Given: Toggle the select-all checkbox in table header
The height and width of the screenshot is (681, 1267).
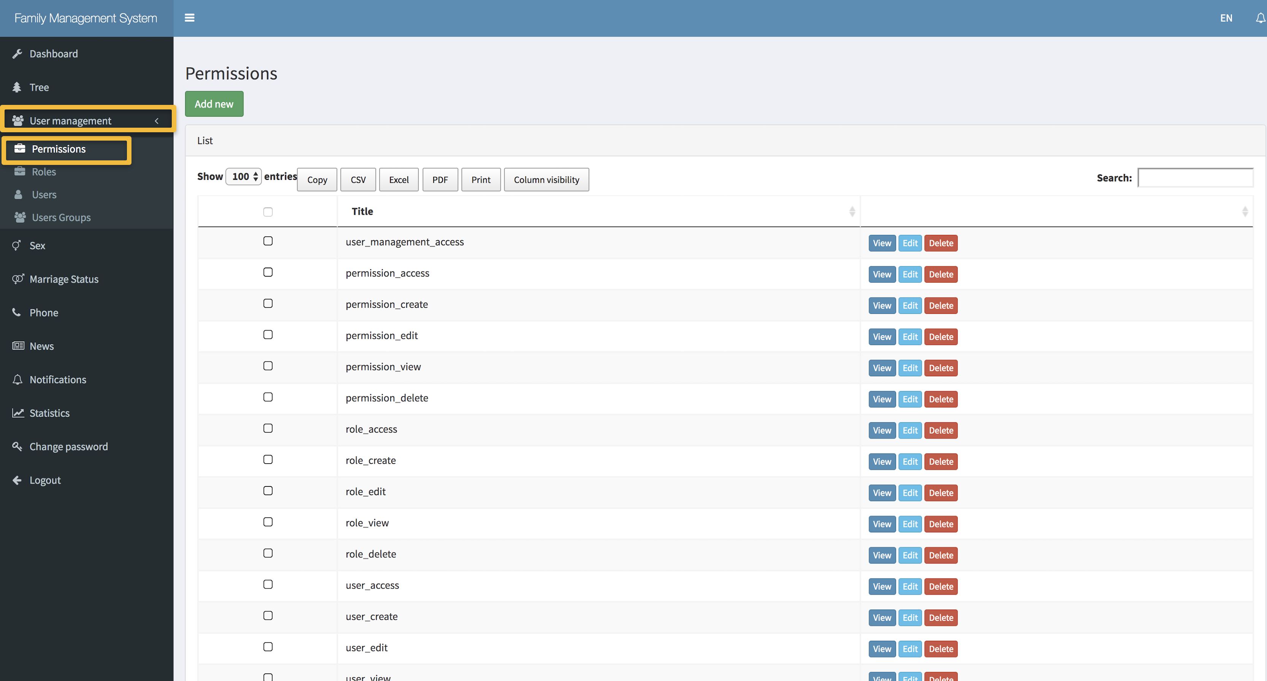Looking at the screenshot, I should pos(268,212).
